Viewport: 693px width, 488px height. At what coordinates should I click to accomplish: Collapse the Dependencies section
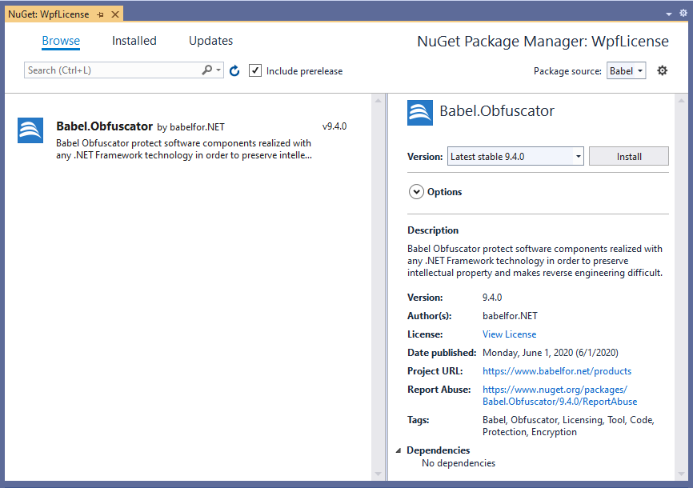point(399,450)
